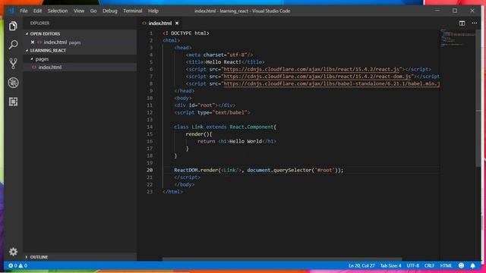Click the Split Editor icon
Viewport: 486px width, 273px height.
tap(462, 24)
